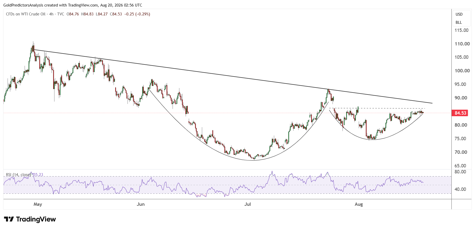
Task: Select the BLL unit label
Action: (x=459, y=22)
